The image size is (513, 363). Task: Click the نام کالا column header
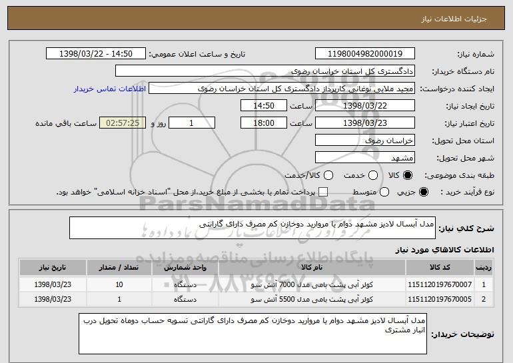[x=312, y=268]
